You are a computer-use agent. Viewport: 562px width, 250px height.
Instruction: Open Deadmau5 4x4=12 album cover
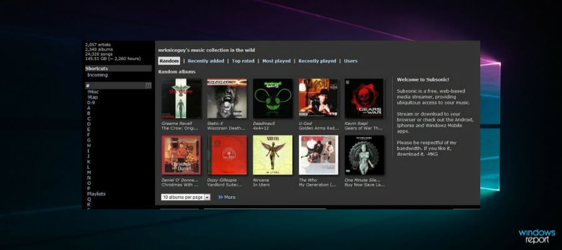(273, 99)
